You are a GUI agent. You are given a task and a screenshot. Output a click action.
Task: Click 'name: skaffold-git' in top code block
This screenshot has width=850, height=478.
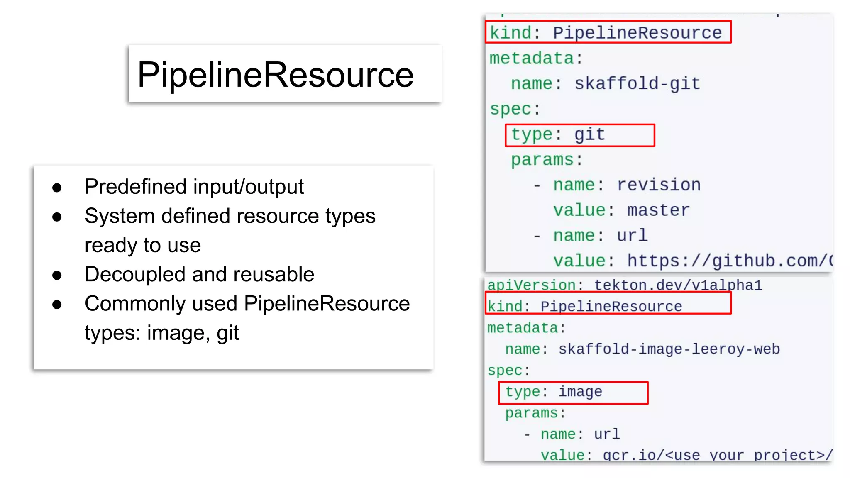click(x=606, y=84)
